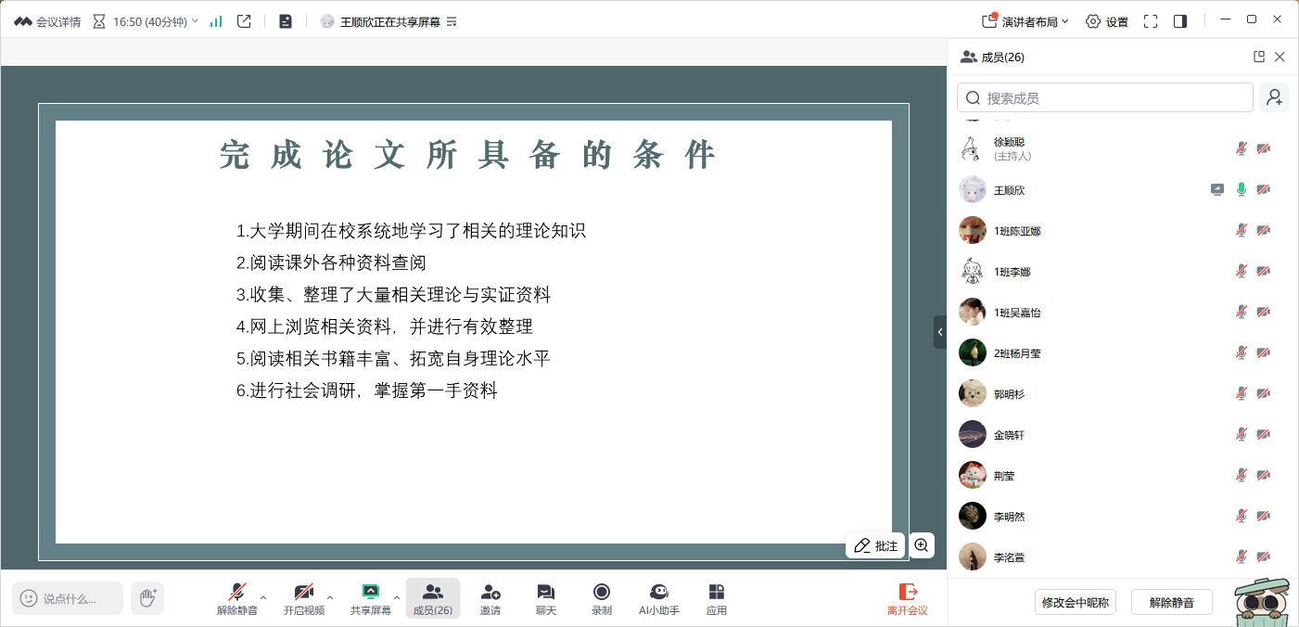Click the 修改会中昵称 button

coord(1075,602)
